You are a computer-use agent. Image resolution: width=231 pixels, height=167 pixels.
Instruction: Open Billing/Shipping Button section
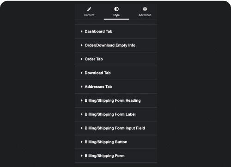click(116, 142)
